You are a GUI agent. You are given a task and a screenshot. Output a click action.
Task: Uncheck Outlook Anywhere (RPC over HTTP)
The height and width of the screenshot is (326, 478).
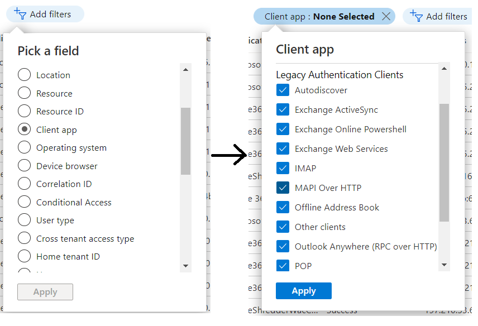(283, 246)
